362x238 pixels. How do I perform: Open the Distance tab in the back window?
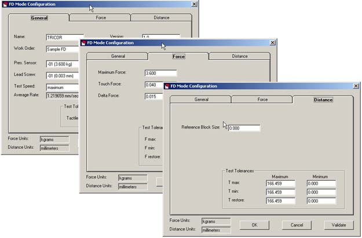(x=162, y=17)
